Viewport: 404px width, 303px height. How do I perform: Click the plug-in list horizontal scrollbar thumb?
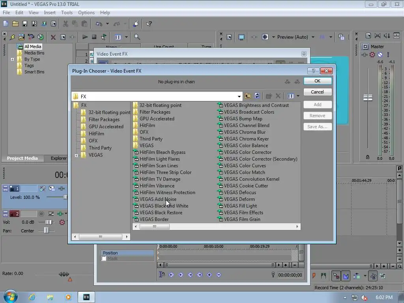155,227
